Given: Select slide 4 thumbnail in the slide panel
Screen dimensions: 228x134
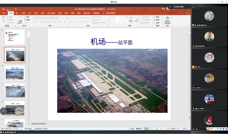Looking at the screenshot, I should click(15, 73).
